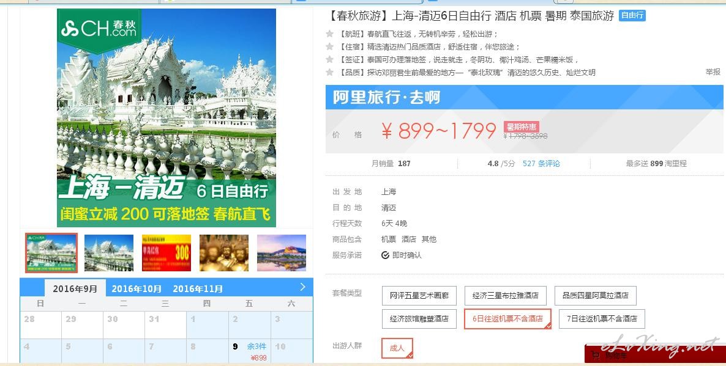Image resolution: width=726 pixels, height=366 pixels.
Task: Switch calendar to 2016年11月 tab
Action: [198, 289]
